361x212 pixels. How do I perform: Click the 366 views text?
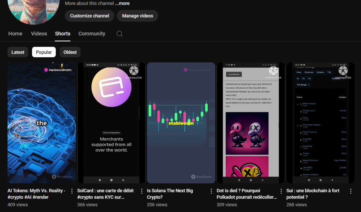87,205
